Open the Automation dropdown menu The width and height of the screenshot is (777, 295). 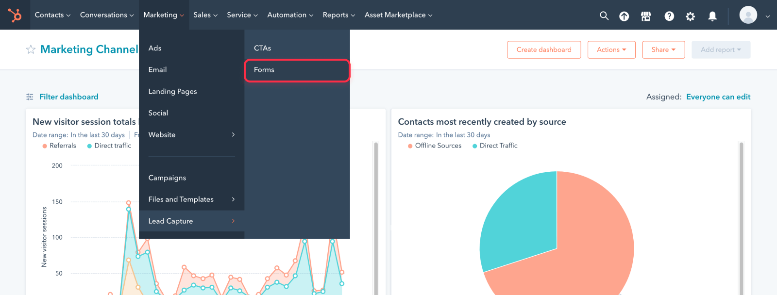pos(290,15)
